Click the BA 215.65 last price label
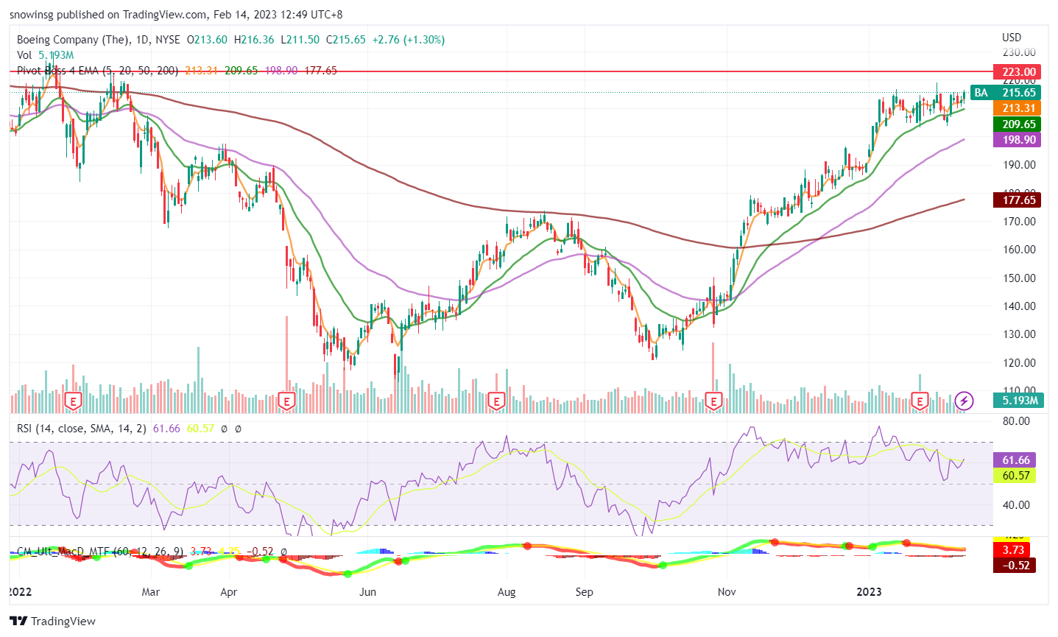The width and height of the screenshot is (1058, 637). coord(1006,93)
